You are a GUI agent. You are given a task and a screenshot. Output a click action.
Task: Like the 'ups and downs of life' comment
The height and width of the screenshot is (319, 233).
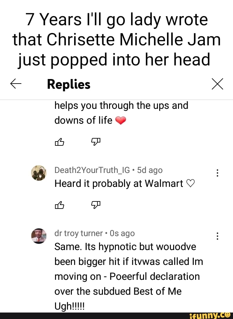(60, 142)
